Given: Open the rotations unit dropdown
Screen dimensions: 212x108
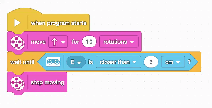Looking at the screenshot, I should [x=119, y=42].
